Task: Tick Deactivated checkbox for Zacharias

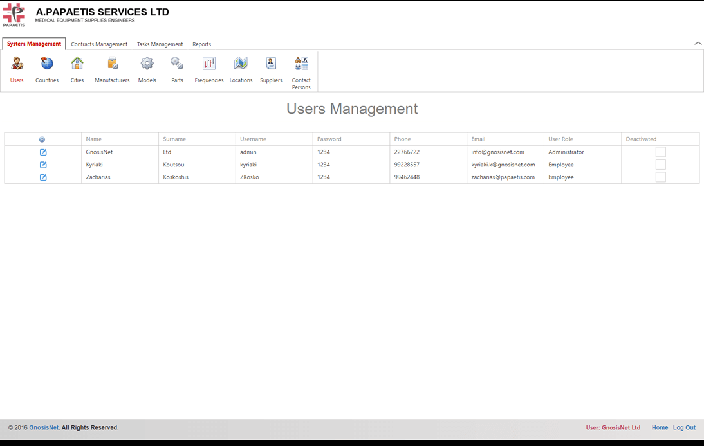Action: coord(660,177)
